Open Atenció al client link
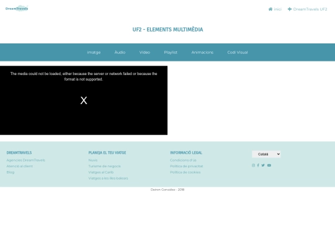Image resolution: width=335 pixels, height=251 pixels. [x=20, y=166]
